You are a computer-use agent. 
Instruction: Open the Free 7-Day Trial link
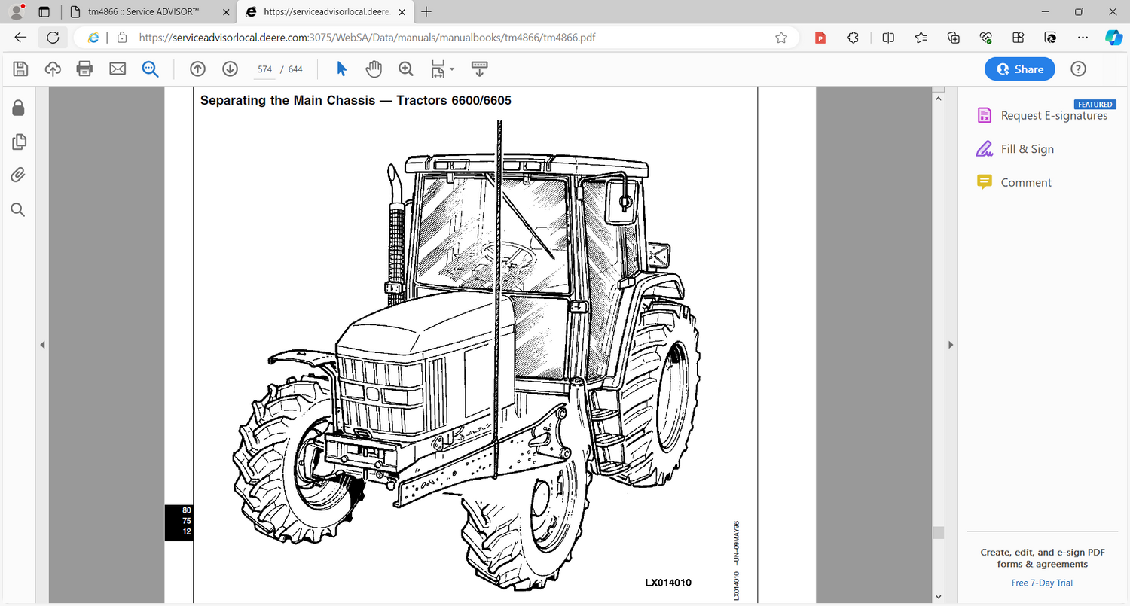[1042, 583]
